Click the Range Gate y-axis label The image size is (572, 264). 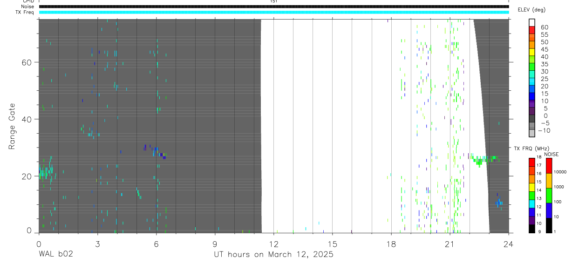(x=13, y=126)
